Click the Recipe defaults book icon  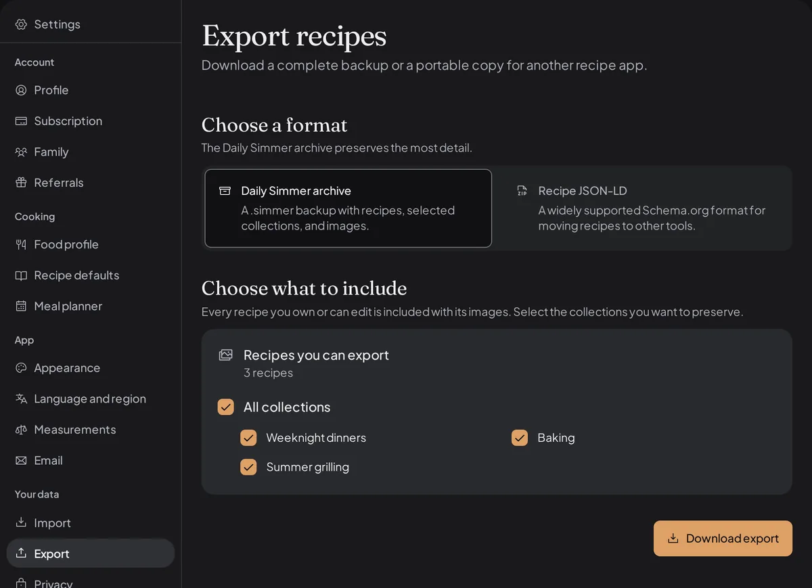point(21,275)
